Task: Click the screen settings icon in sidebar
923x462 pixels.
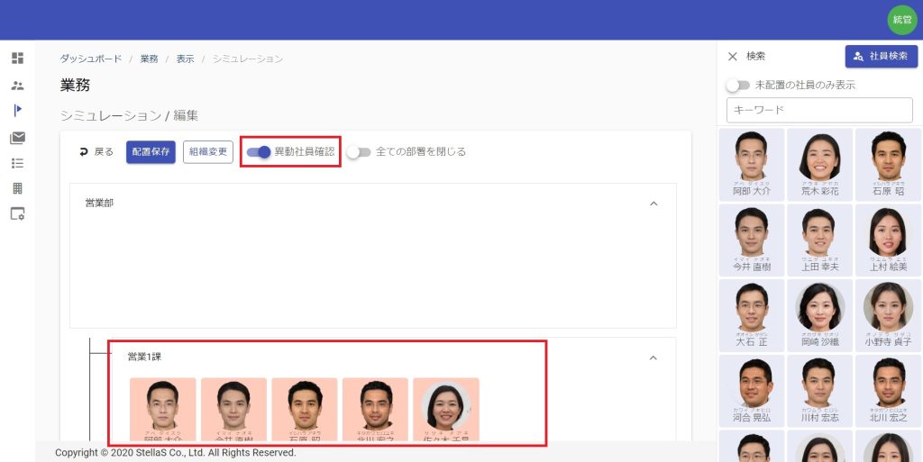Action: [x=17, y=214]
